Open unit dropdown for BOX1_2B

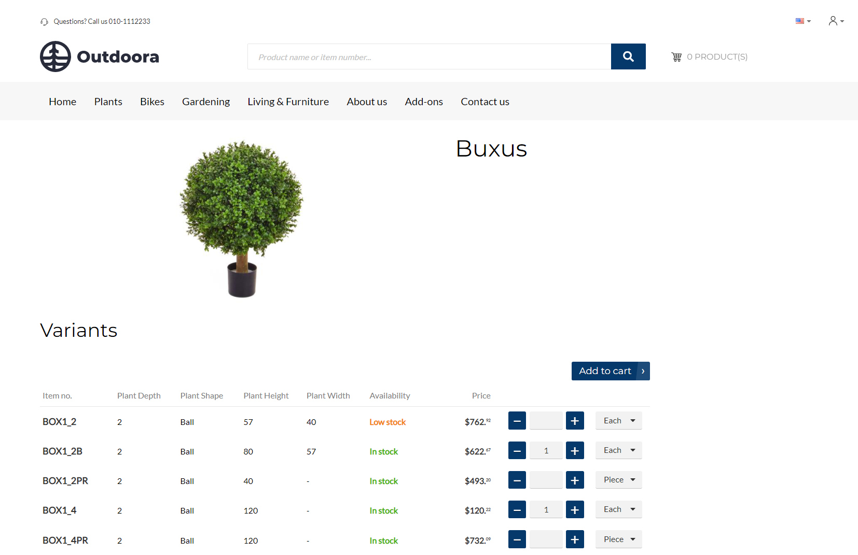coord(619,450)
